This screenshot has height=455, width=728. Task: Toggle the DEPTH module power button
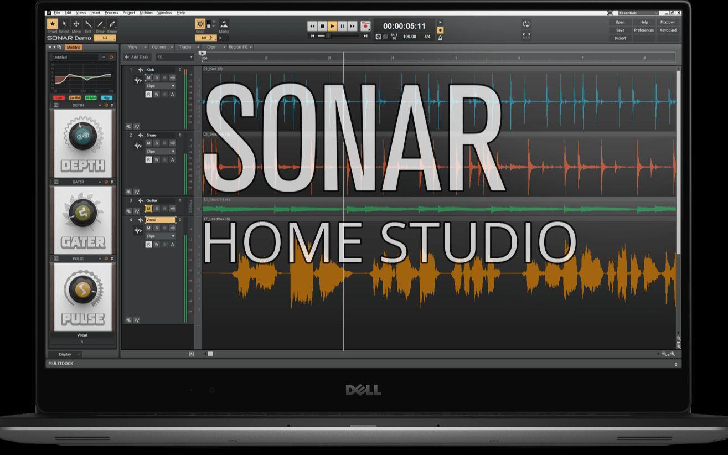click(x=106, y=105)
